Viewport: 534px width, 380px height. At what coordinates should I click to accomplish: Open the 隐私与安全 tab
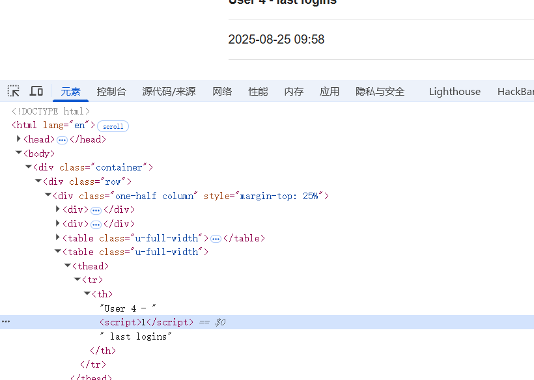380,92
